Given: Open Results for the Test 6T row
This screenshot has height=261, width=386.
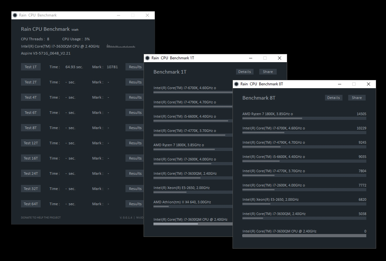Looking at the screenshot, I should click(x=135, y=113).
